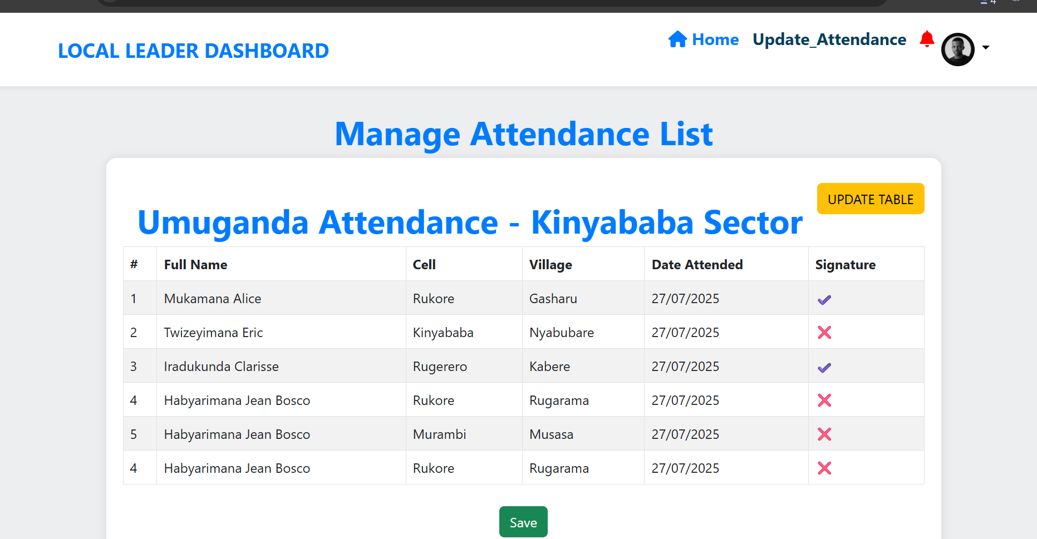The height and width of the screenshot is (539, 1037).
Task: Click the LOCAL LEADER DASHBOARD title
Action: [193, 51]
